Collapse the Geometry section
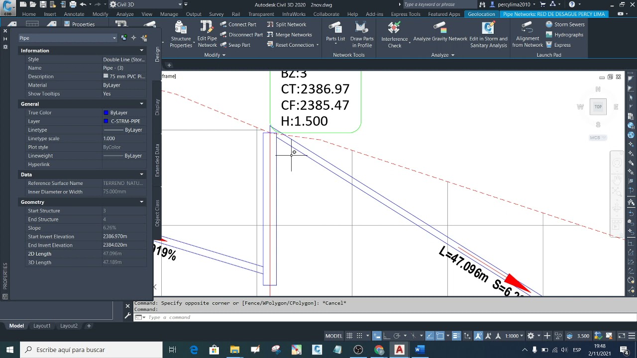Screen dimensions: 637x358 pyautogui.click(x=141, y=202)
